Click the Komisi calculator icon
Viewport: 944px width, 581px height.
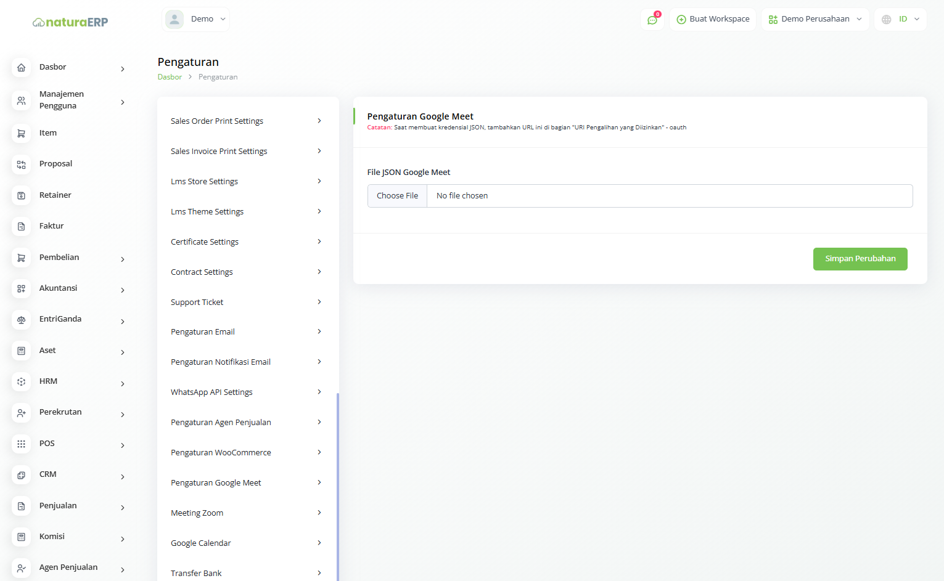(21, 537)
